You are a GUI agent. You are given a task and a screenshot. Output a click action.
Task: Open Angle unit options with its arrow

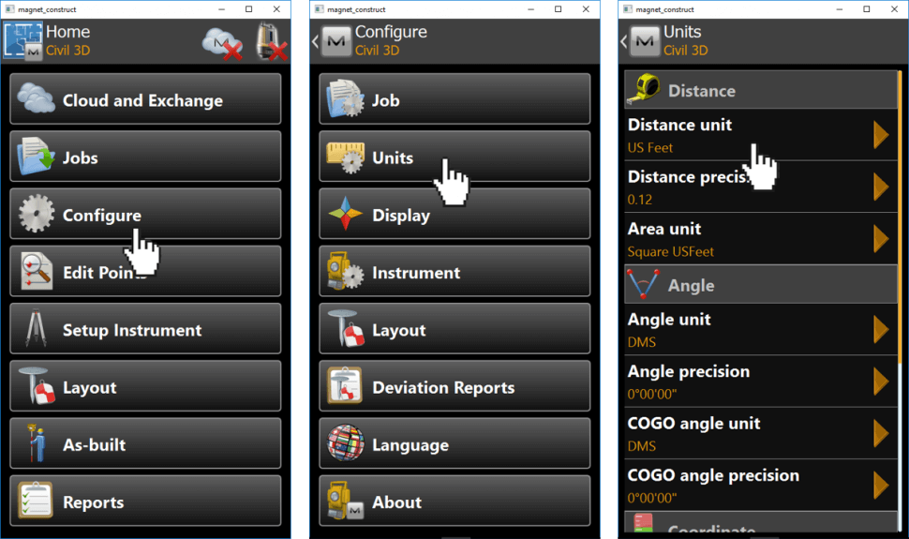[881, 330]
